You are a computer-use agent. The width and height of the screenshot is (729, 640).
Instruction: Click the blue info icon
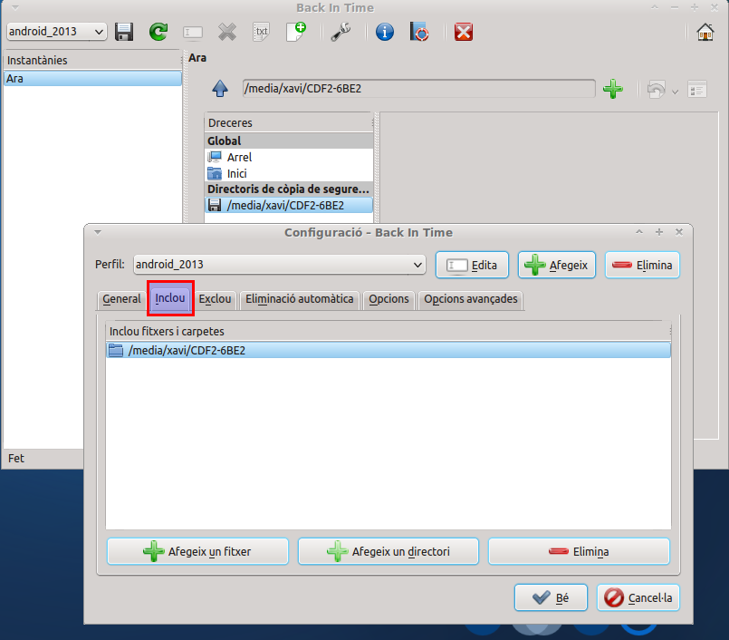[385, 32]
